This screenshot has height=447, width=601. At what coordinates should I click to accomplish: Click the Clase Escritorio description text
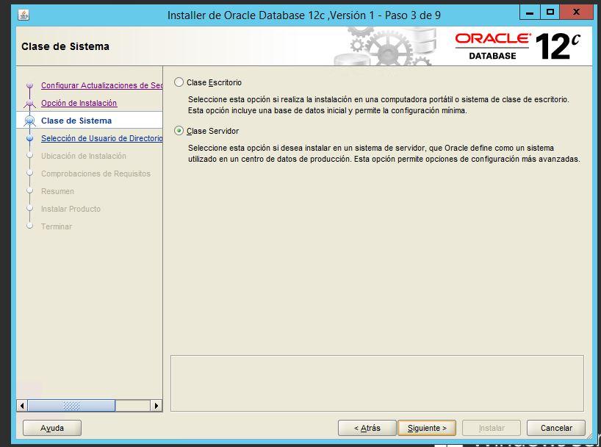pos(378,104)
